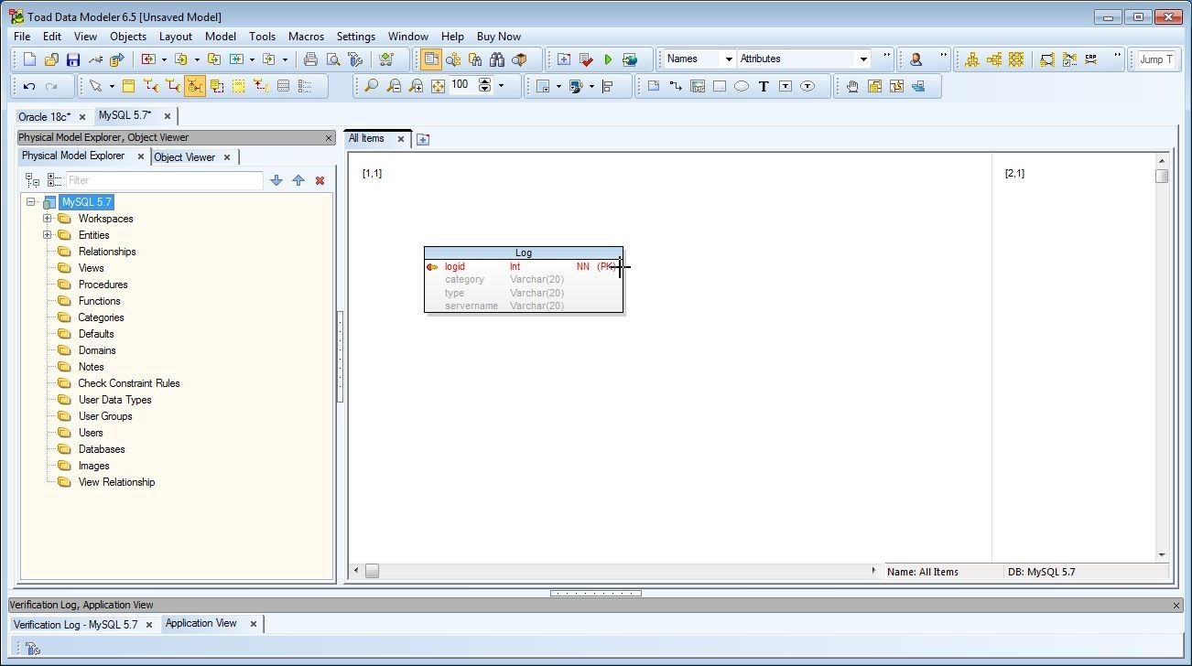The height and width of the screenshot is (666, 1192).
Task: Open the Verification Log - MySQL 5.7 tab
Action: pos(75,625)
